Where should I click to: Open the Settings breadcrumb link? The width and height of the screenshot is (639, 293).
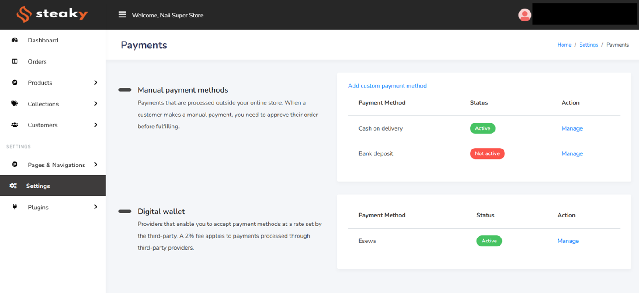[x=588, y=45]
